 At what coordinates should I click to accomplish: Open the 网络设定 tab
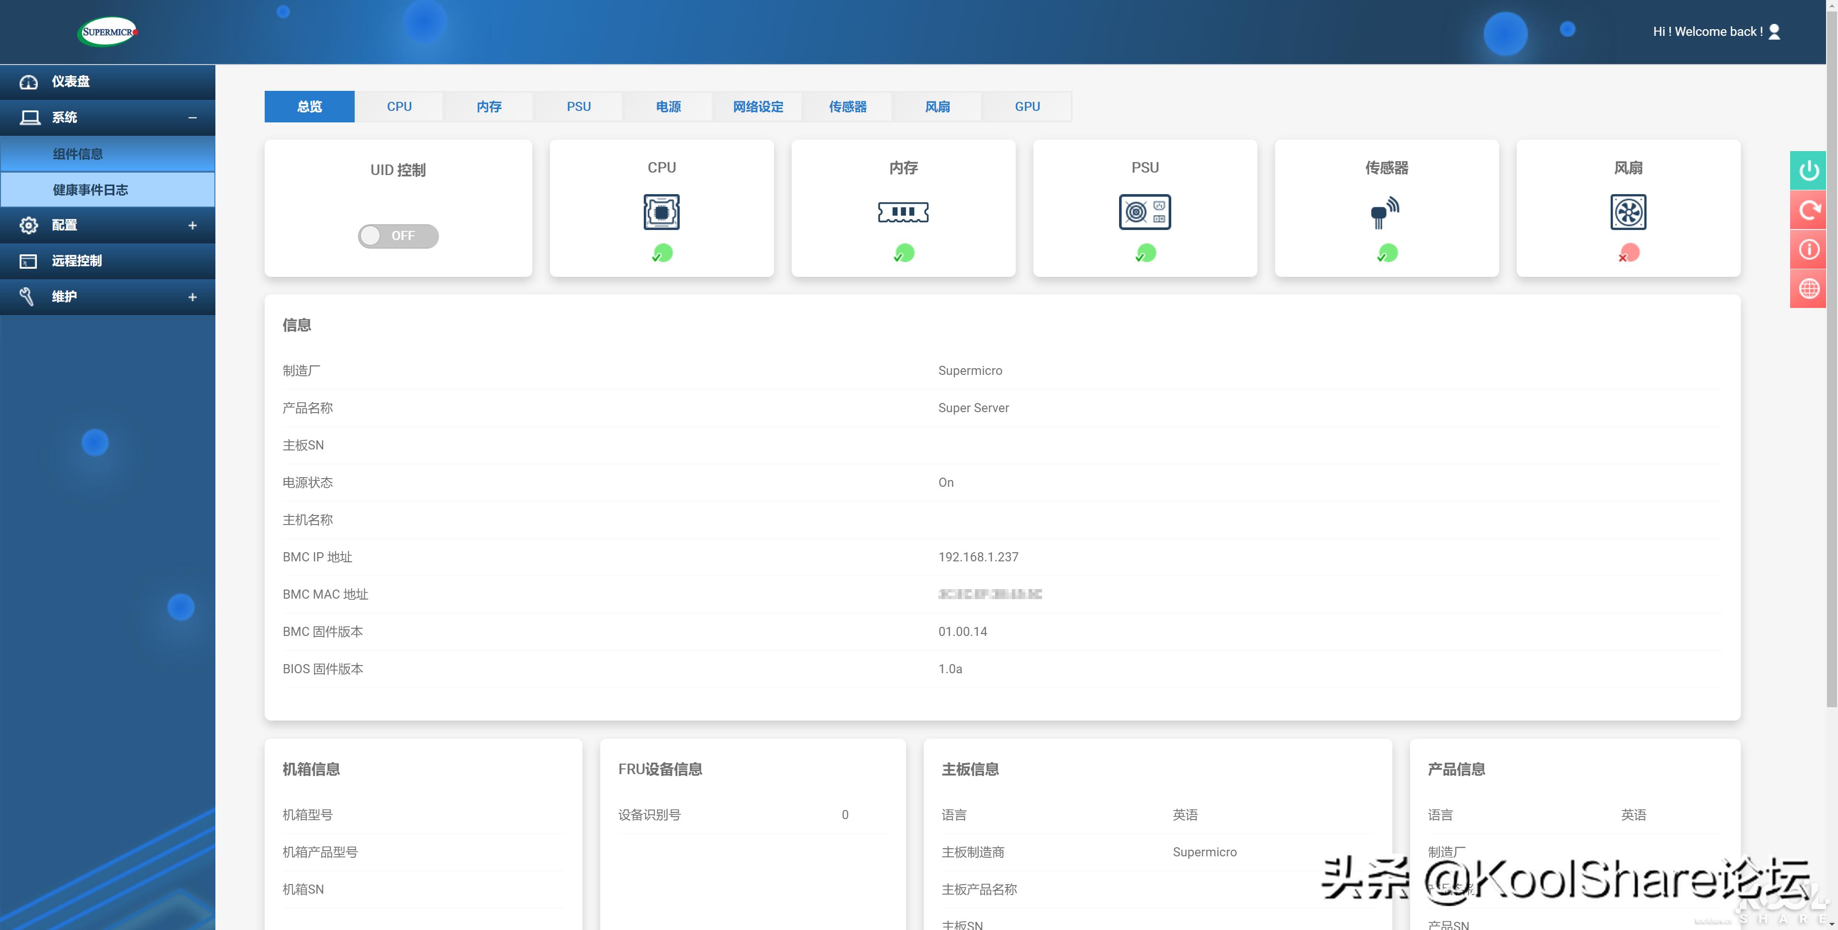[x=757, y=106]
